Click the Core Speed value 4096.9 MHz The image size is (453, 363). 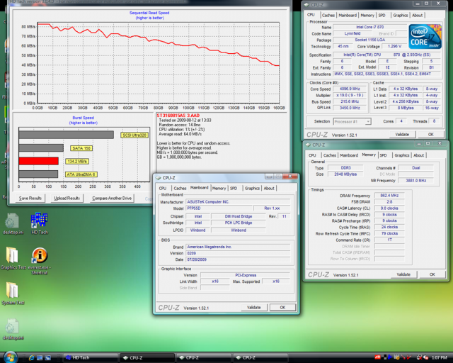point(350,89)
